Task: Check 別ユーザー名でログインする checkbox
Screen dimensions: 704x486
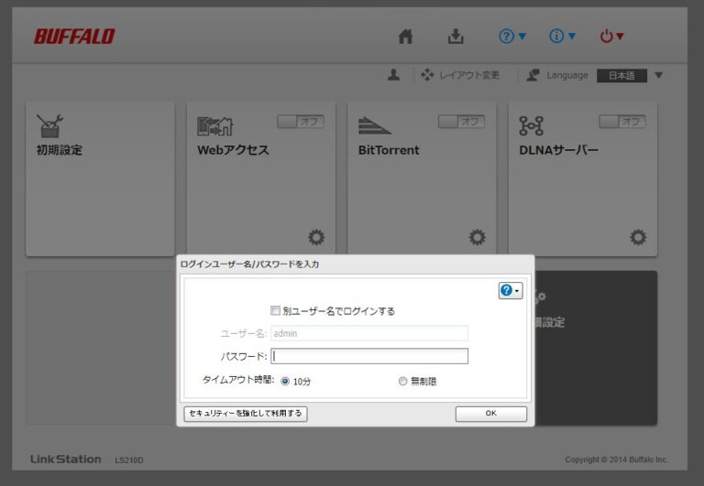Action: 276,311
